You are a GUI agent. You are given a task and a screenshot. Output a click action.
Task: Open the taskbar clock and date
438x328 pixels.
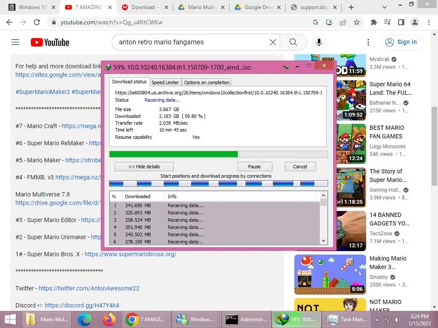[x=419, y=319]
